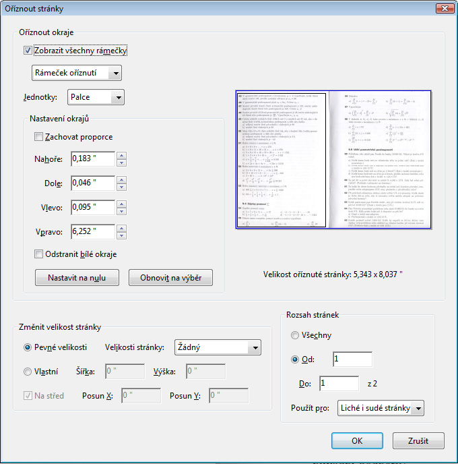Enable Odstranit bílé okraje checkbox
Image resolution: width=458 pixels, height=464 pixels.
pyautogui.click(x=39, y=254)
